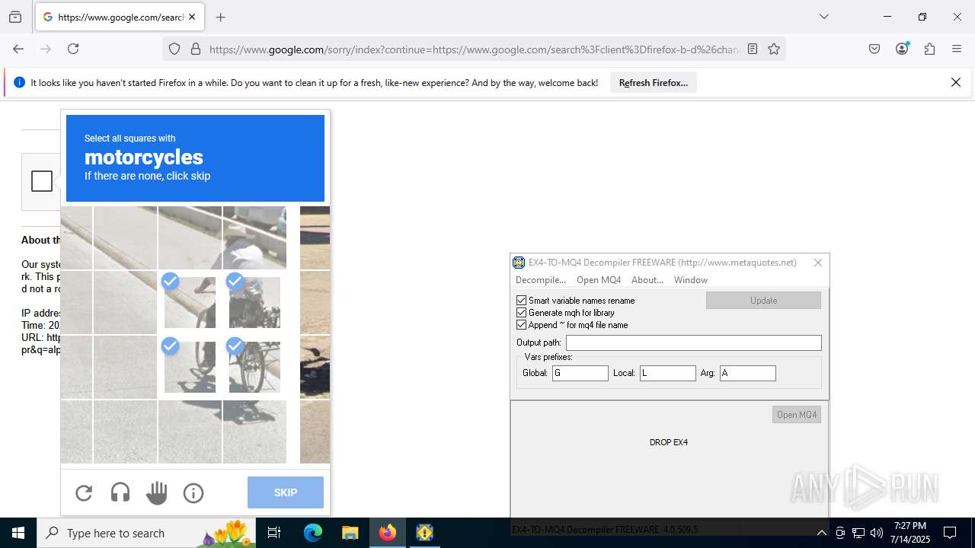Click the DROP EX4 drop area

tap(669, 442)
